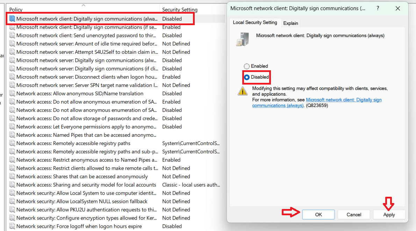This screenshot has width=416, height=231.
Task: Click the icon for Microsoft network server: Disconnect clients policy
Action: click(12, 77)
